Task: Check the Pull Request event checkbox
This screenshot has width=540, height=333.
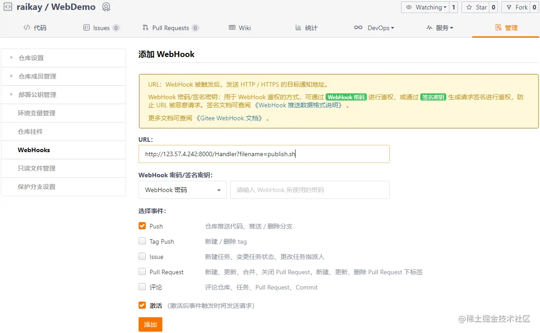Action: click(x=142, y=272)
